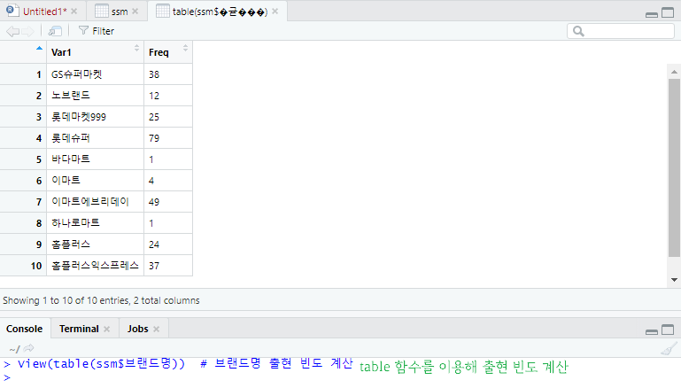The width and height of the screenshot is (681, 388).
Task: Select the GS슈퍼마켓 cell
Action: point(95,74)
